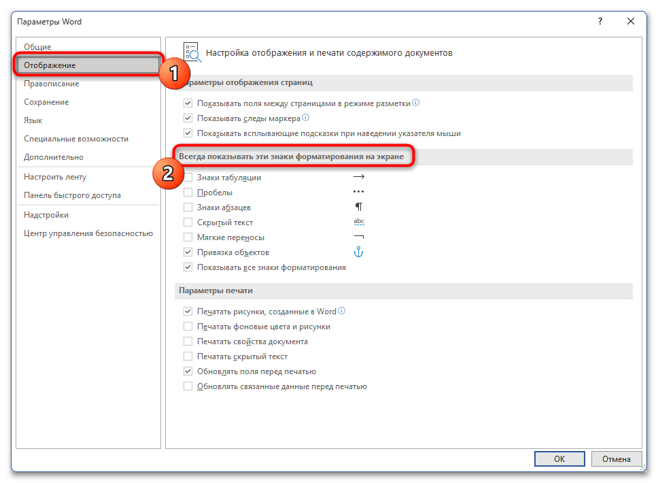
Task: Check the Знаки абзацев option
Action: 188,207
